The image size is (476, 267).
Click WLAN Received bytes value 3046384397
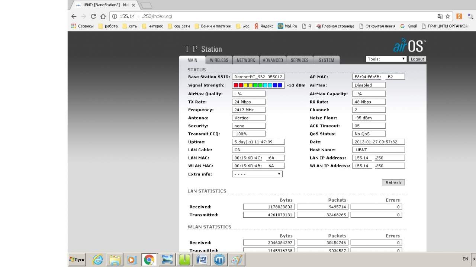(x=269, y=243)
